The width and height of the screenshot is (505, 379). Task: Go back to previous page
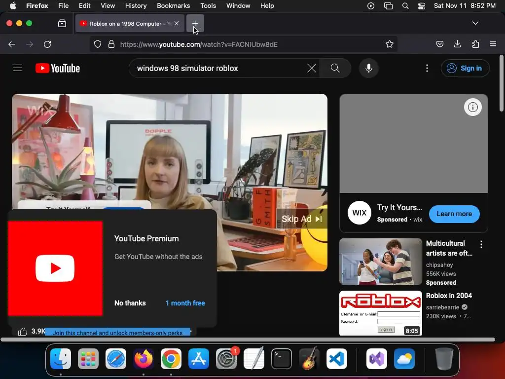tap(12, 44)
